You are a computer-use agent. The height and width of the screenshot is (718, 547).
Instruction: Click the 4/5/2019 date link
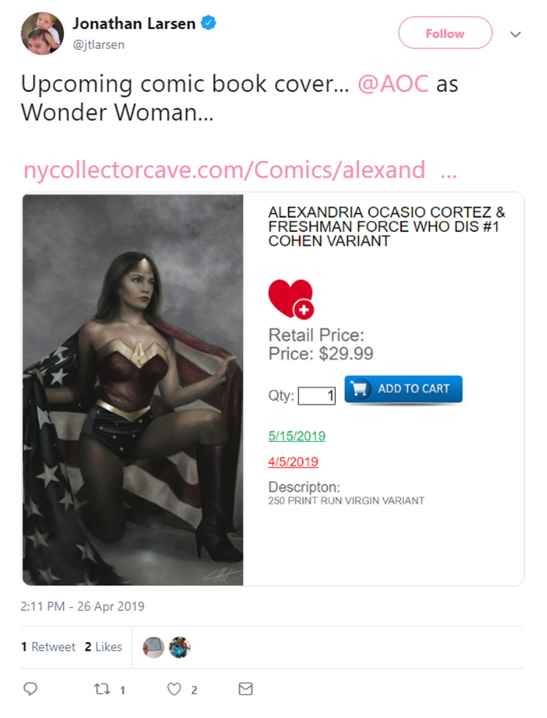point(293,462)
